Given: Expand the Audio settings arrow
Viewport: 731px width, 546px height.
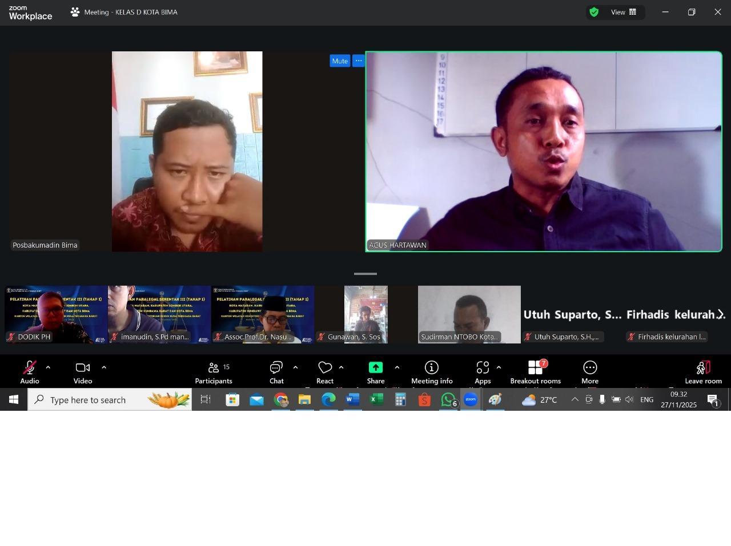Looking at the screenshot, I should click(x=48, y=368).
